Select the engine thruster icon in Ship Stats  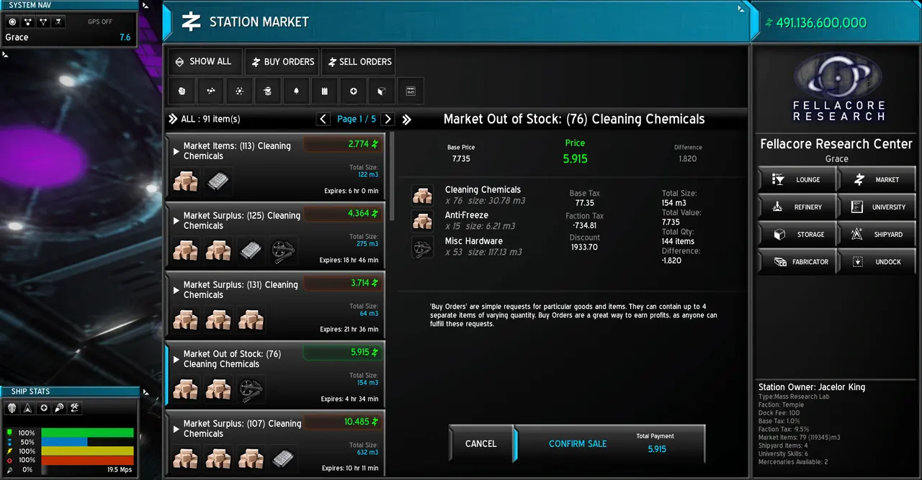[x=59, y=408]
